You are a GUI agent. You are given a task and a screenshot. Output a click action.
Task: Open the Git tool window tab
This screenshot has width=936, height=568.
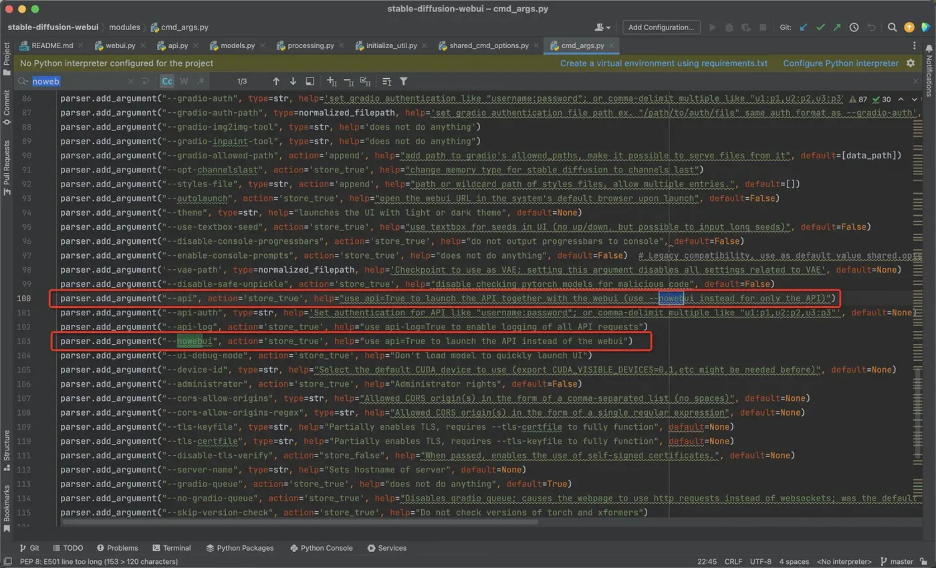pyautogui.click(x=30, y=548)
